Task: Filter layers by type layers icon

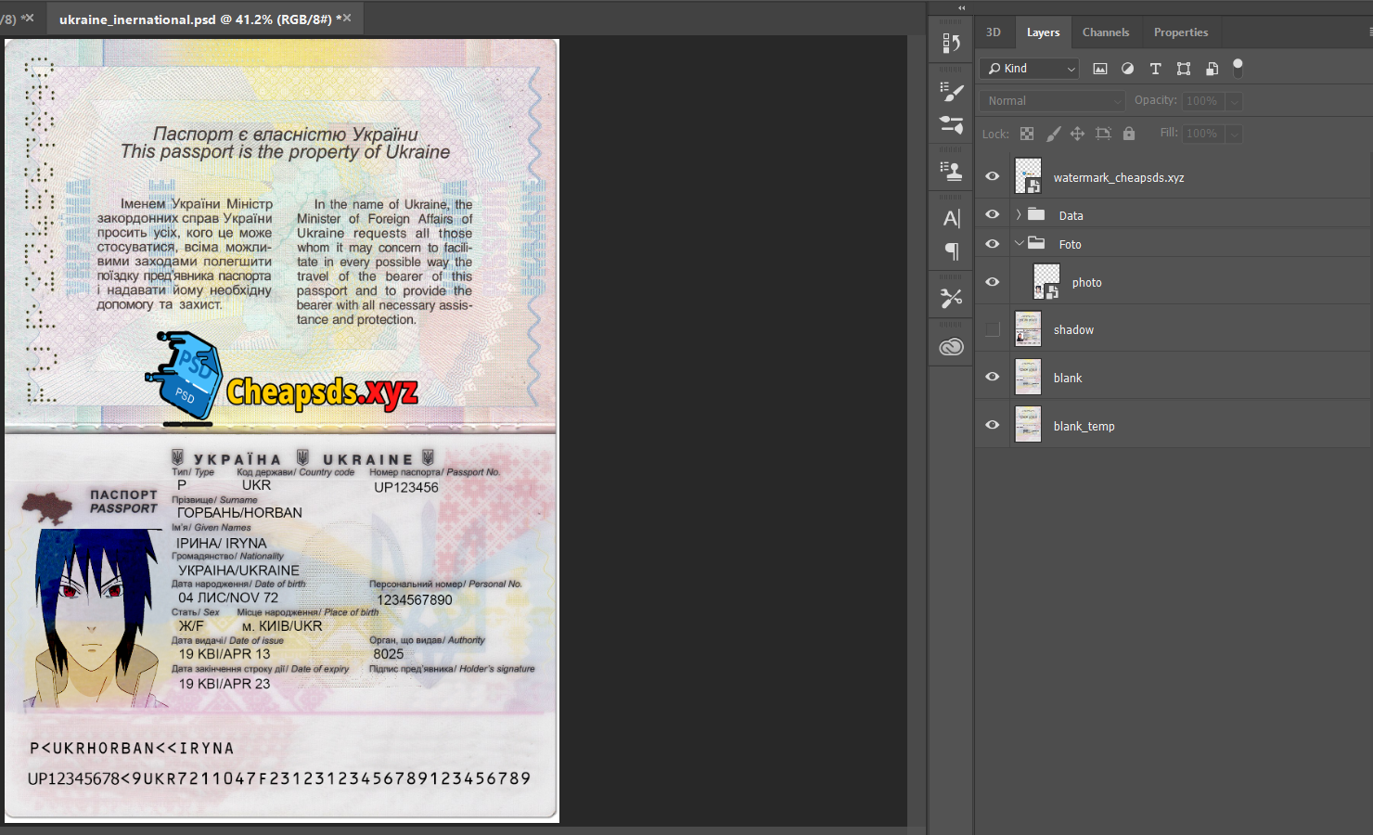Action: [x=1155, y=69]
